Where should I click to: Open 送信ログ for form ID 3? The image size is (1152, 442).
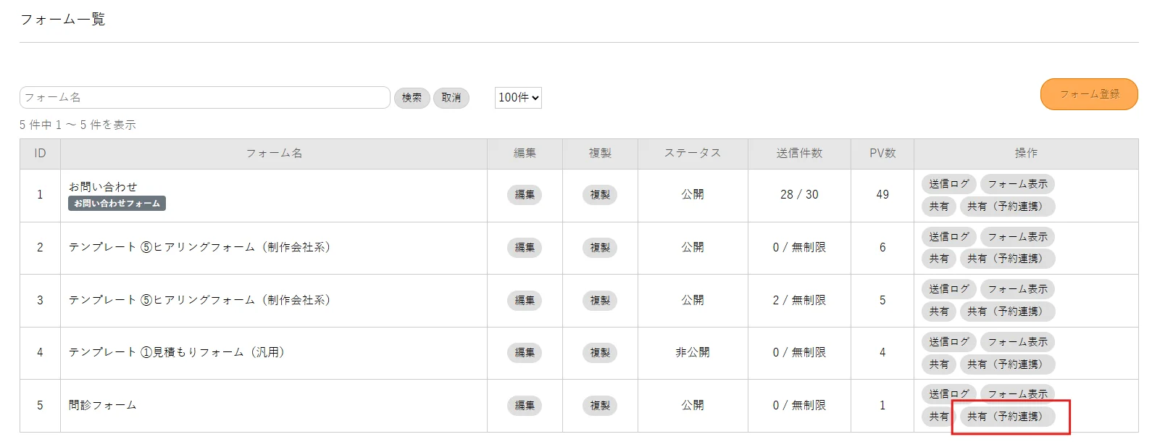click(948, 289)
